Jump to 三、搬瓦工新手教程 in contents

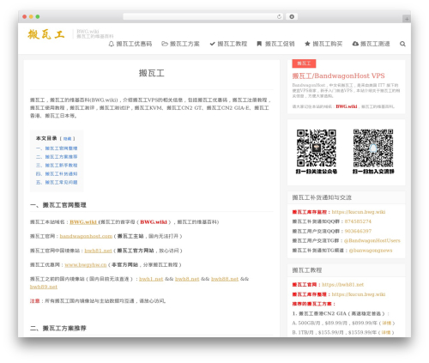tap(57, 166)
